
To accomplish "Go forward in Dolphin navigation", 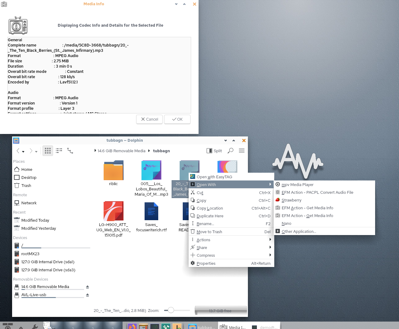I will pos(31,151).
